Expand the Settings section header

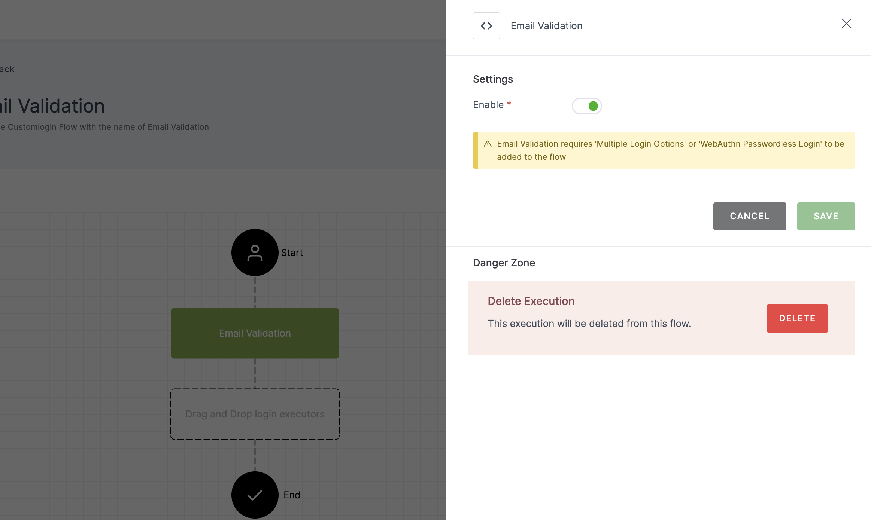(492, 79)
